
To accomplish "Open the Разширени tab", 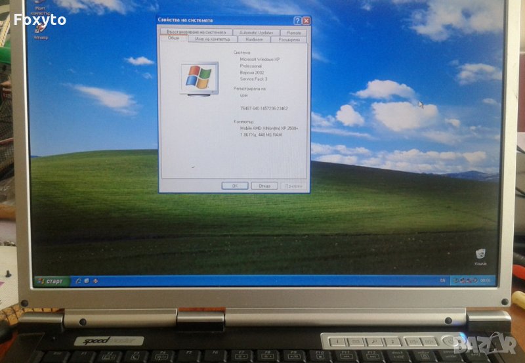I will point(289,39).
